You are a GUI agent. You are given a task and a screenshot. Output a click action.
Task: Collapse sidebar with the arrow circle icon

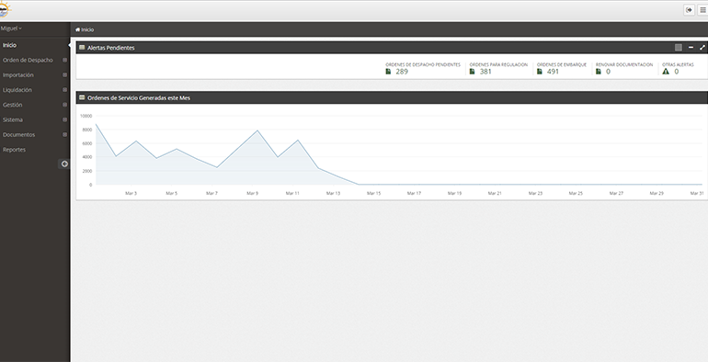click(x=64, y=164)
